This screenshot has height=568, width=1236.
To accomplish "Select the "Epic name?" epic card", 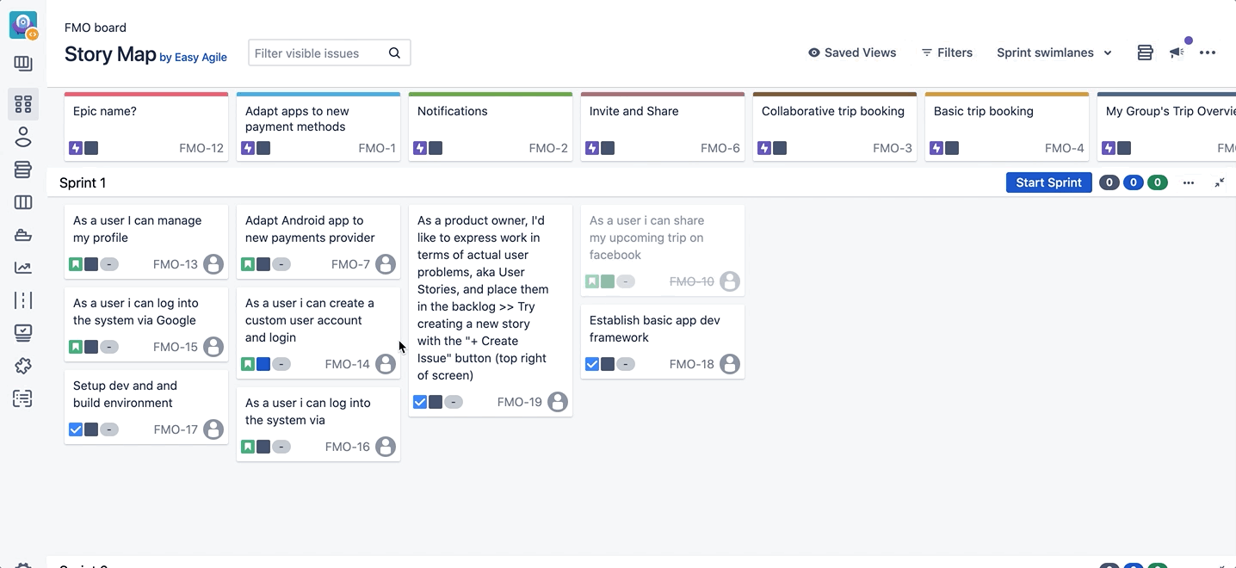I will tap(146, 127).
